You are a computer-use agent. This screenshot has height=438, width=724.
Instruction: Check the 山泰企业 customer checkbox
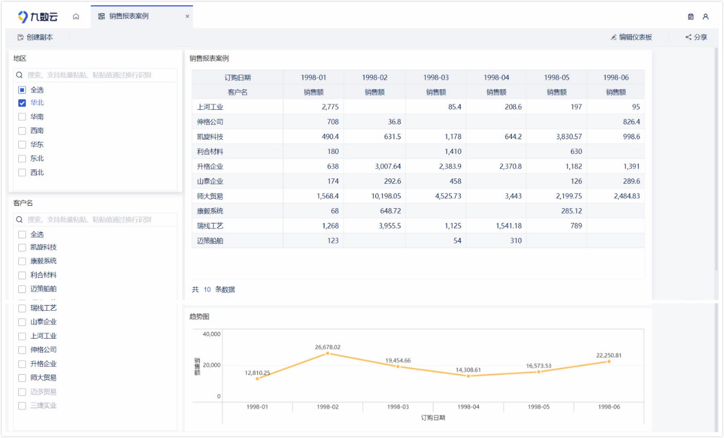click(22, 322)
